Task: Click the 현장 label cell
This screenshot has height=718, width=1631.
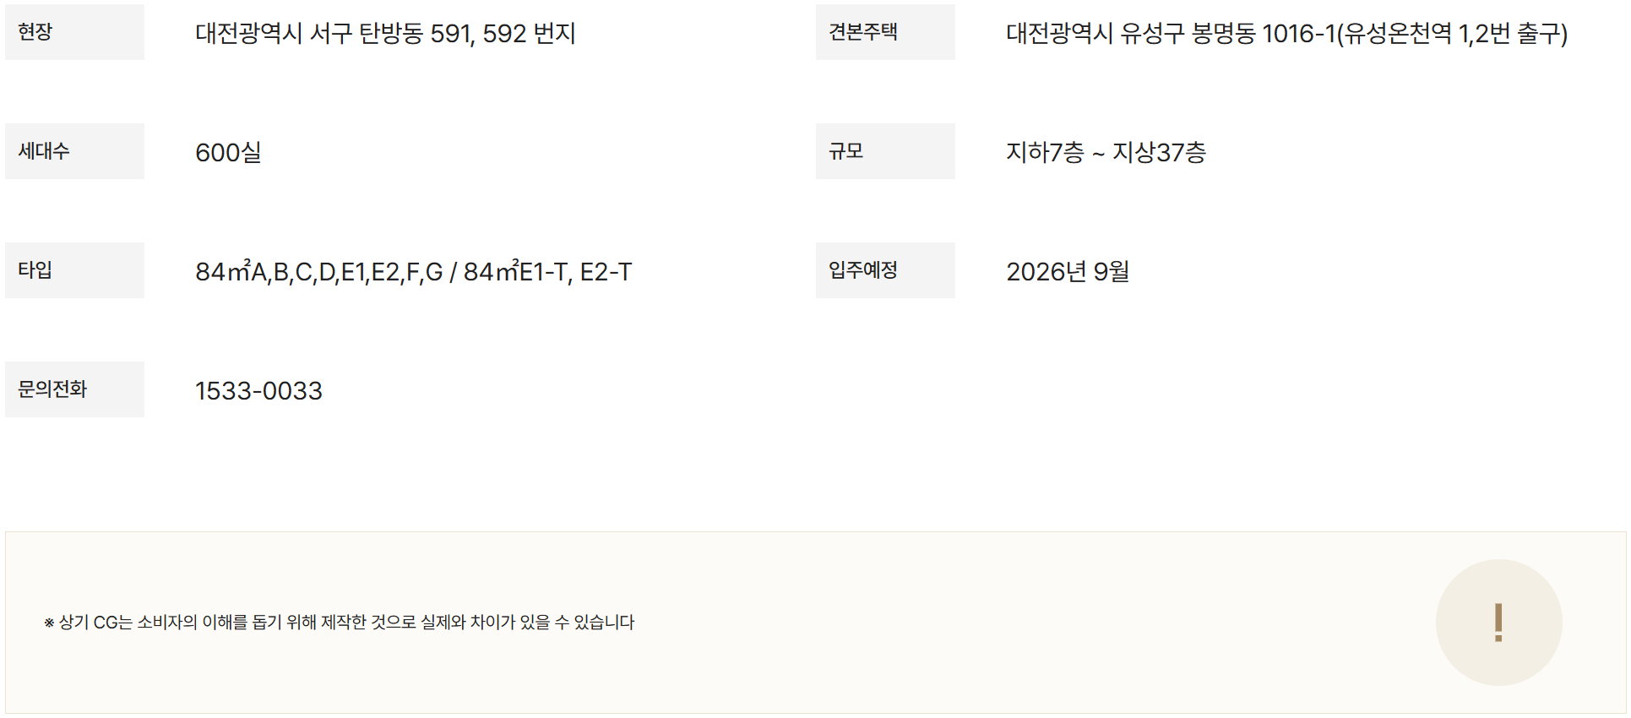Action: tap(74, 32)
